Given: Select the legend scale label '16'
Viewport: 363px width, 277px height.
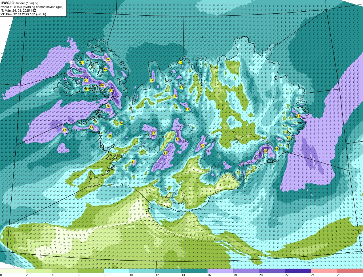Looking at the screenshot, I should point(209,275).
